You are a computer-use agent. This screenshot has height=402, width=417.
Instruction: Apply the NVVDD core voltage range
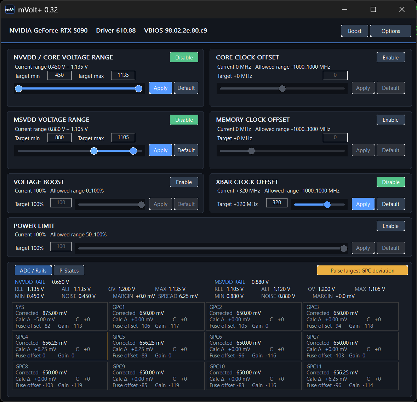(x=160, y=88)
